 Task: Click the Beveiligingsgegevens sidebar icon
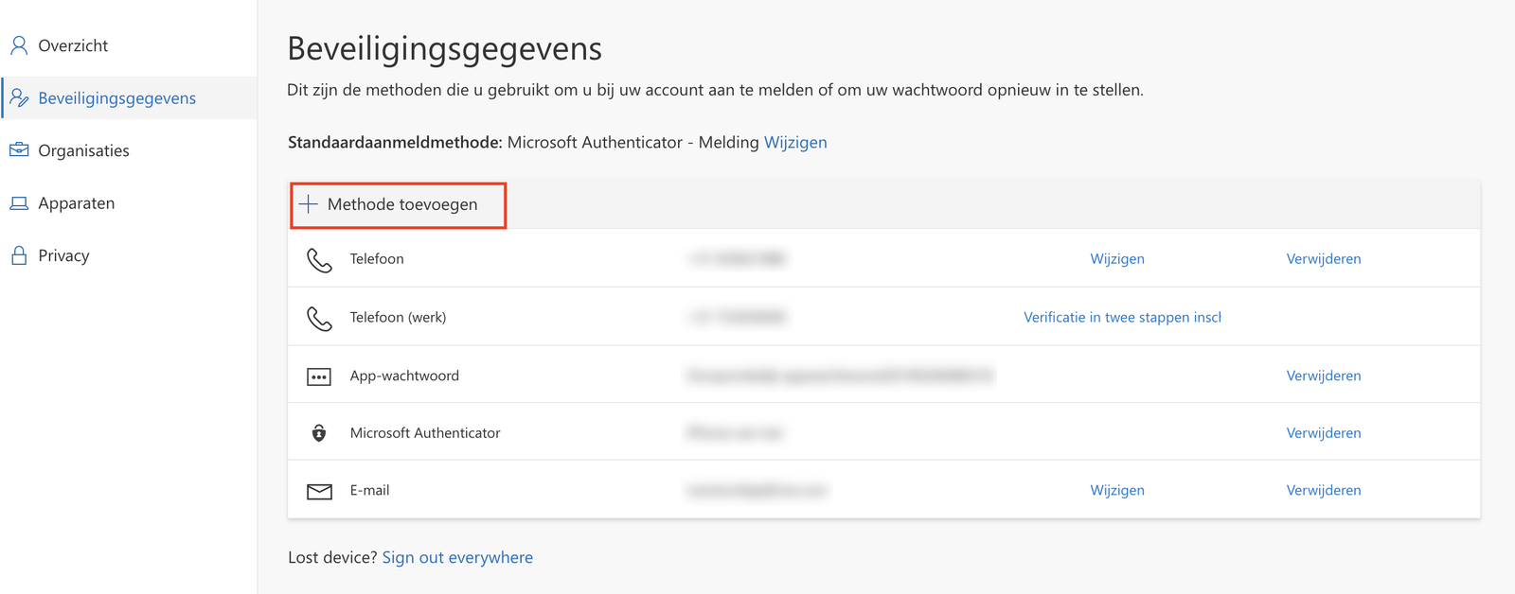(19, 98)
